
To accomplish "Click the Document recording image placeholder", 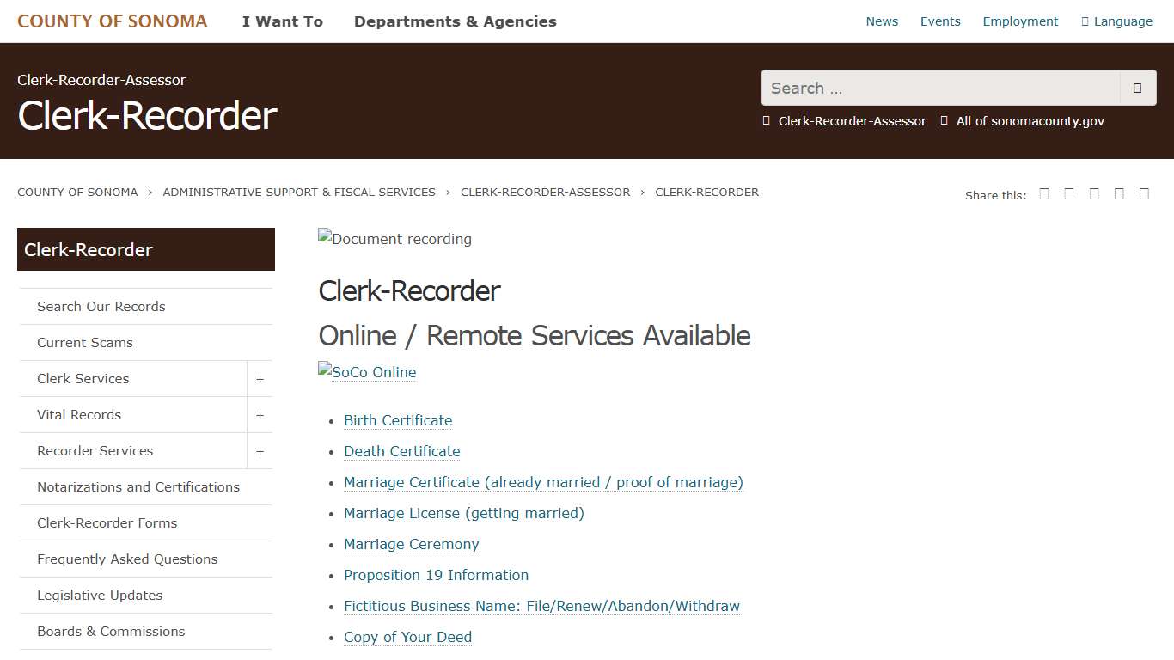I will click(394, 239).
